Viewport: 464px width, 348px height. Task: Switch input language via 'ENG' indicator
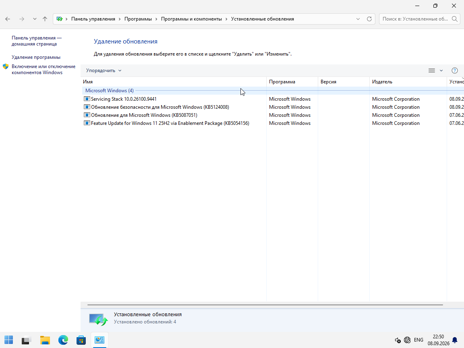tap(418, 340)
